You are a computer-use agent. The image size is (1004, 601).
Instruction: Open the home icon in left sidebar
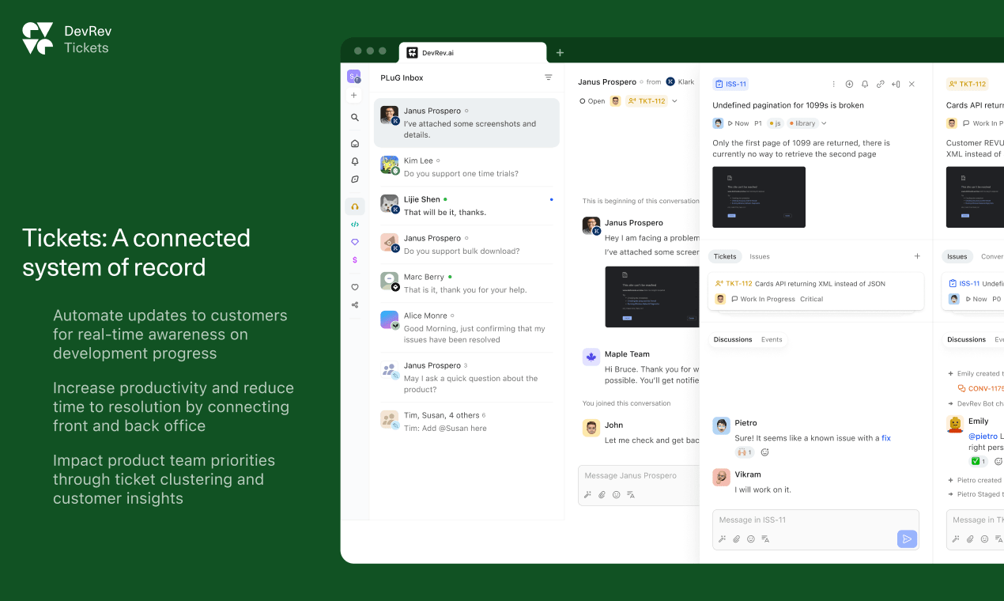(x=355, y=143)
